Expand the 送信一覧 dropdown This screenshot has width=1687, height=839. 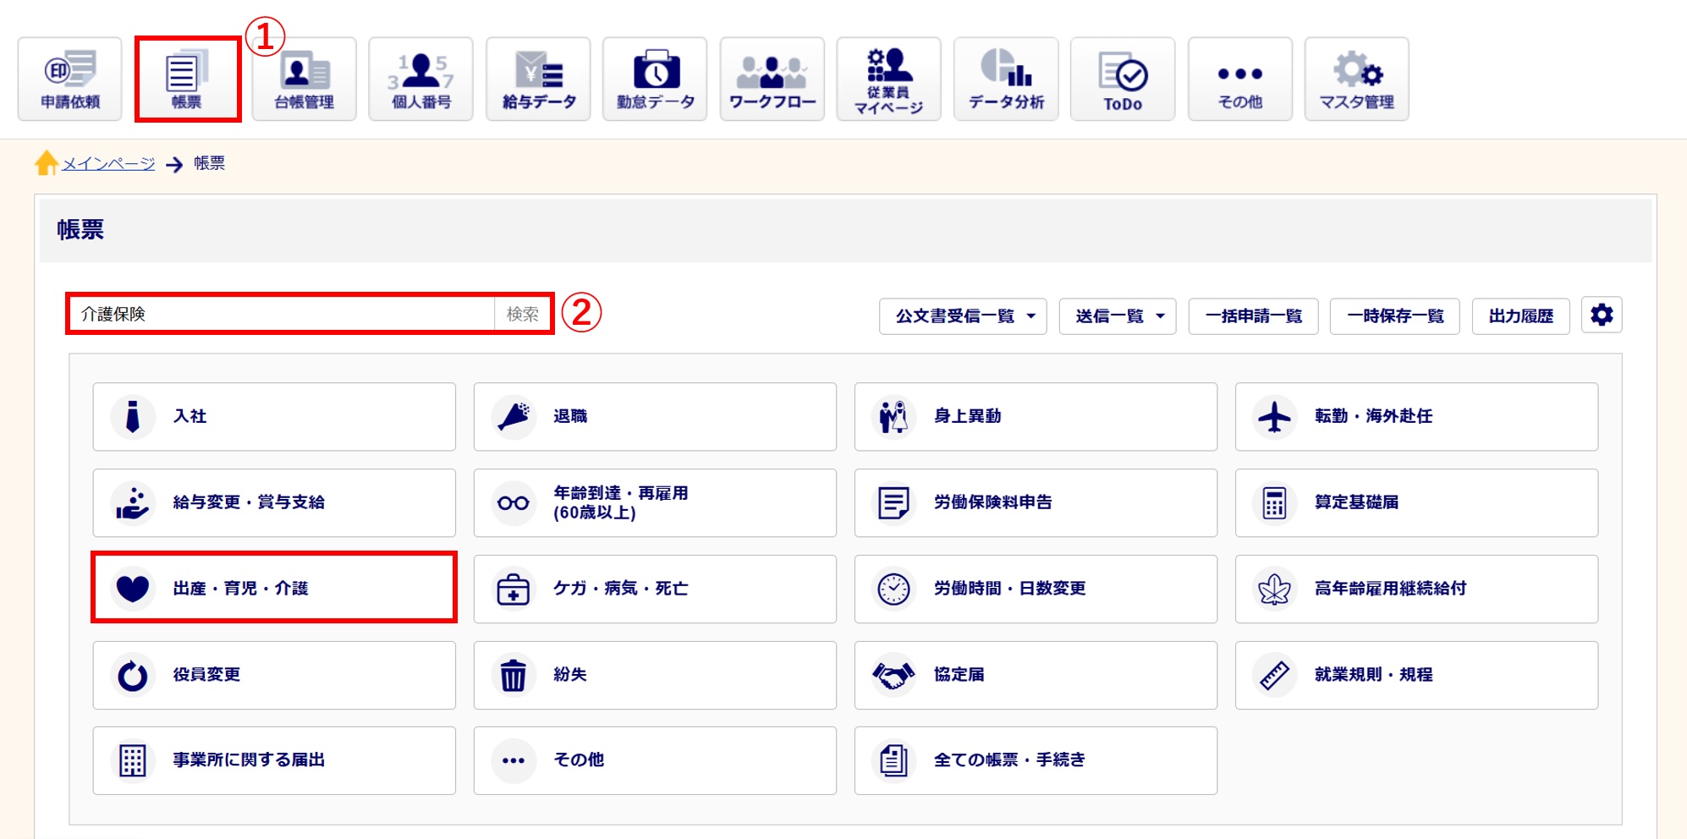(1118, 316)
